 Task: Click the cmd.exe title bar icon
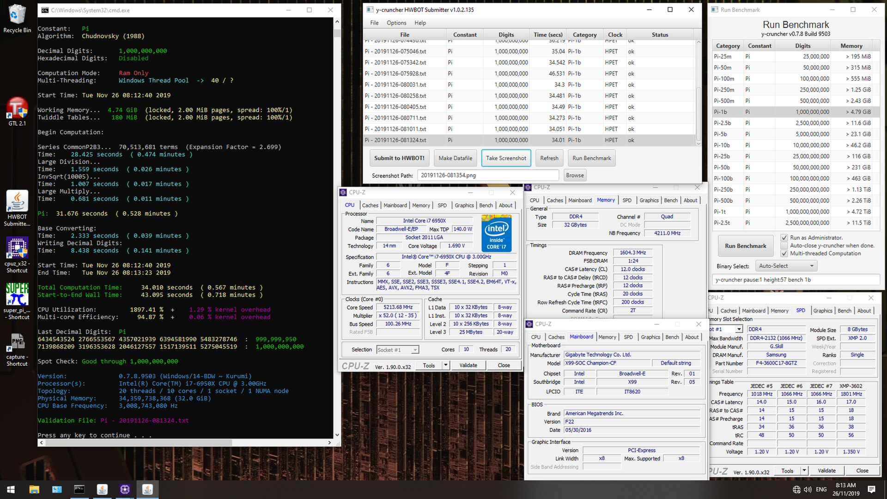click(x=45, y=10)
